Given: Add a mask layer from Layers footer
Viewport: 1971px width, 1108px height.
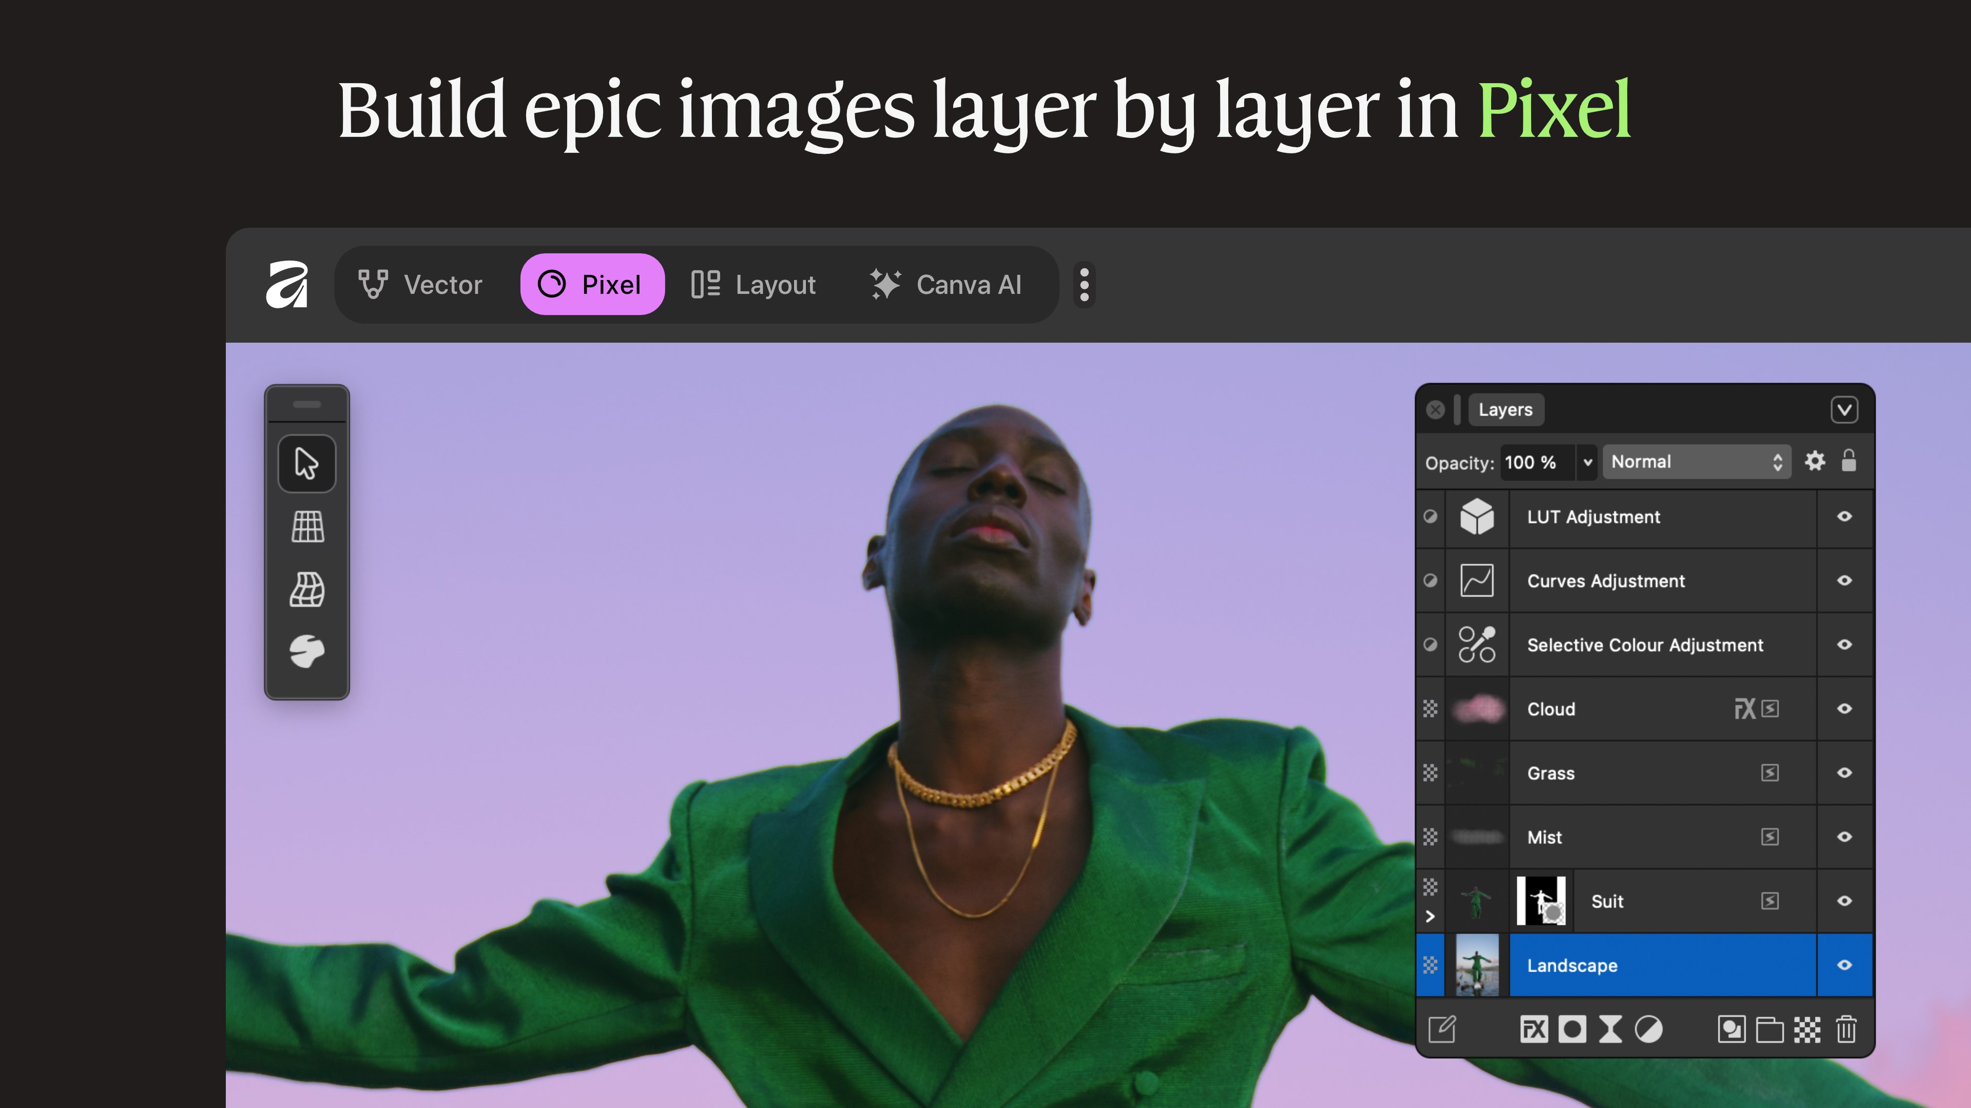Looking at the screenshot, I should tap(1572, 1029).
